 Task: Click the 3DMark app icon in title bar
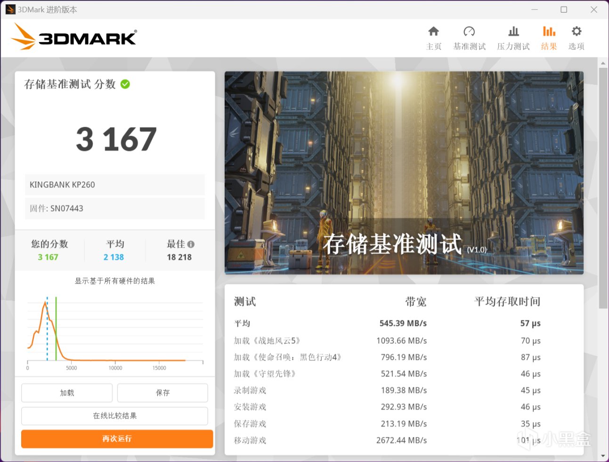click(x=10, y=9)
